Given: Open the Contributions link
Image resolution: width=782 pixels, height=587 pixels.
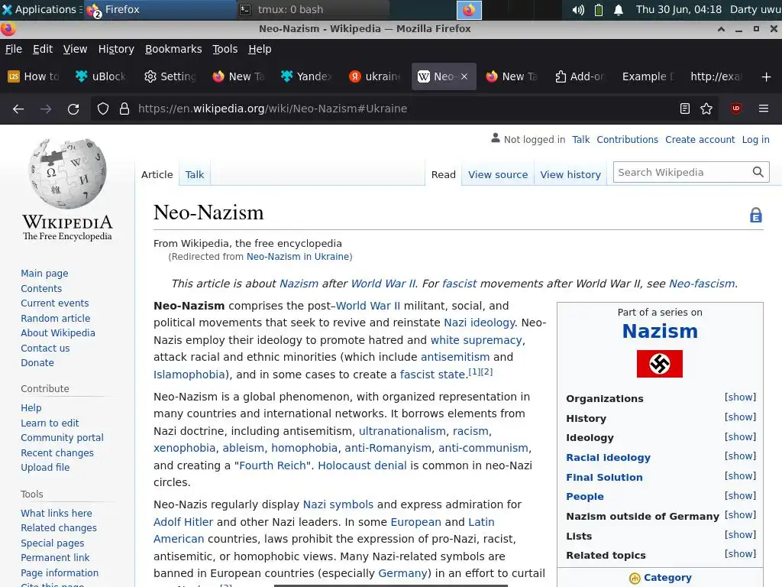Looking at the screenshot, I should (628, 140).
